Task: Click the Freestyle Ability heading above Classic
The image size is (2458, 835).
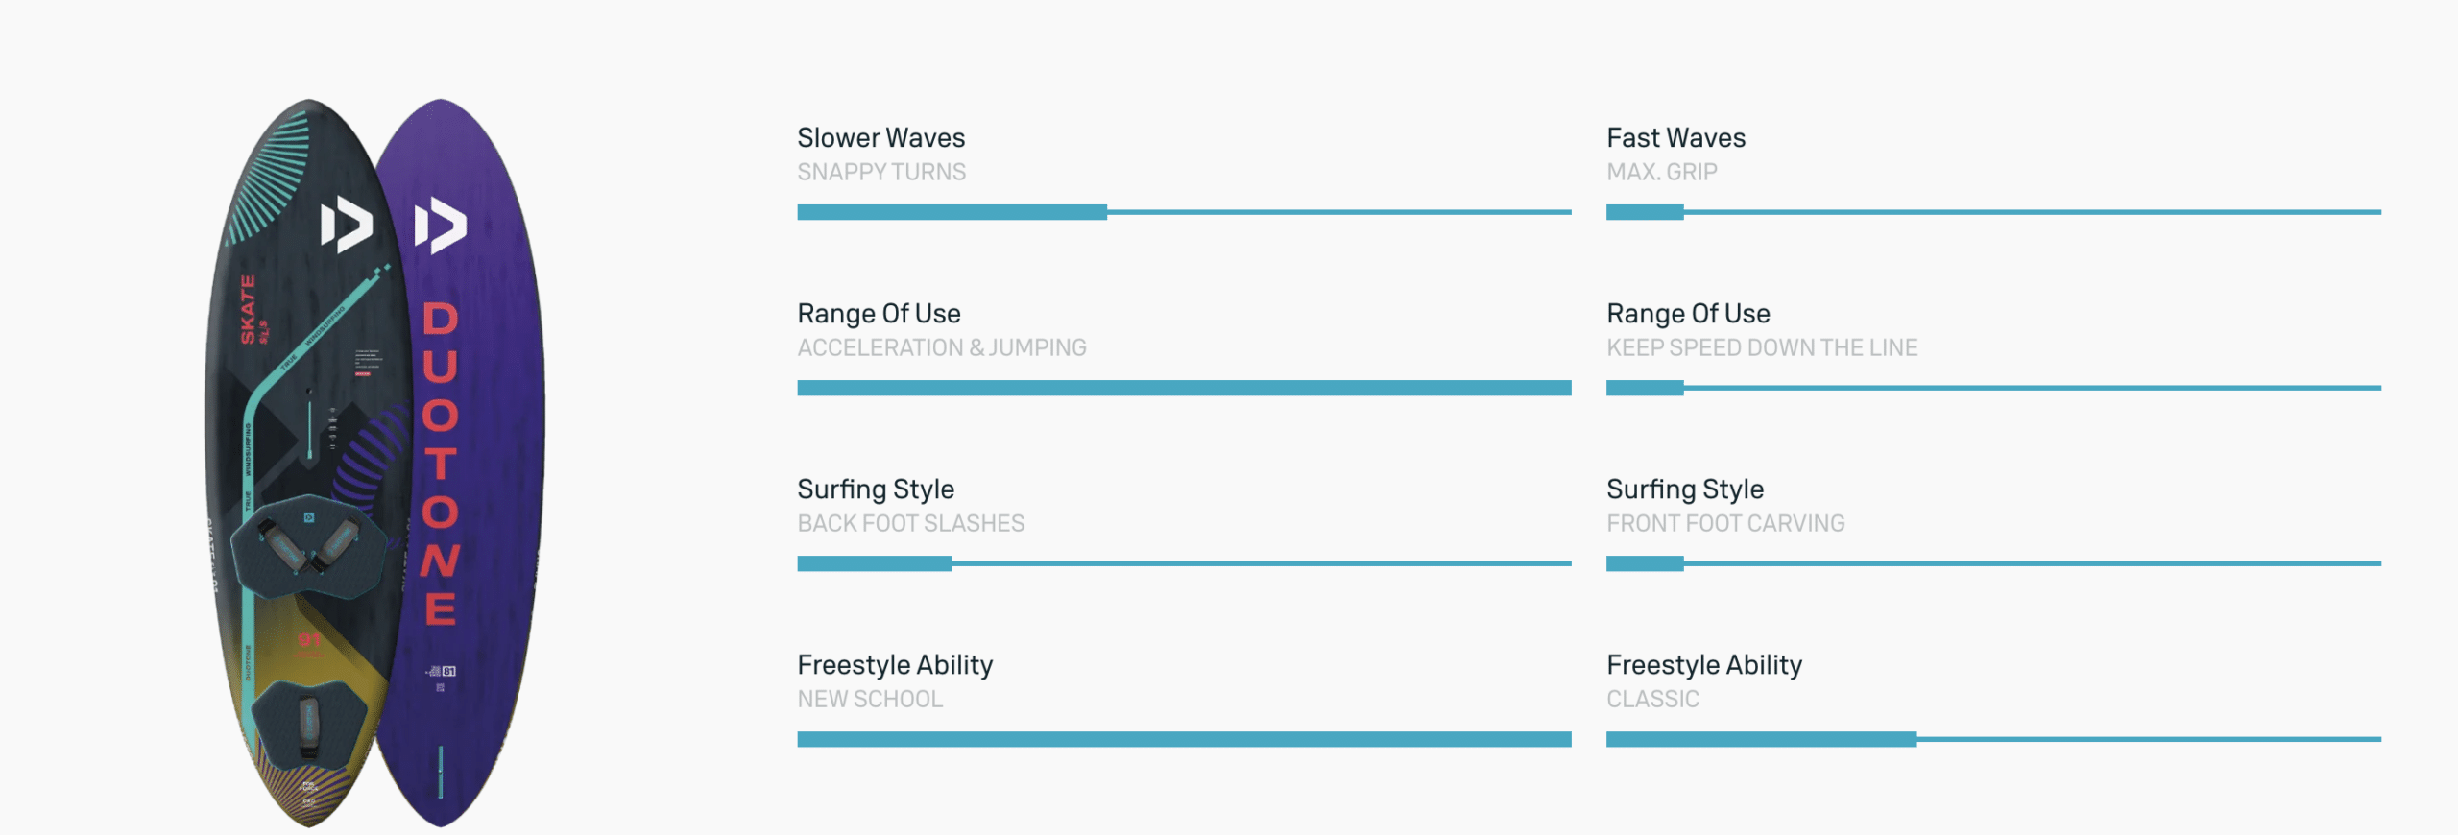Action: click(1704, 665)
